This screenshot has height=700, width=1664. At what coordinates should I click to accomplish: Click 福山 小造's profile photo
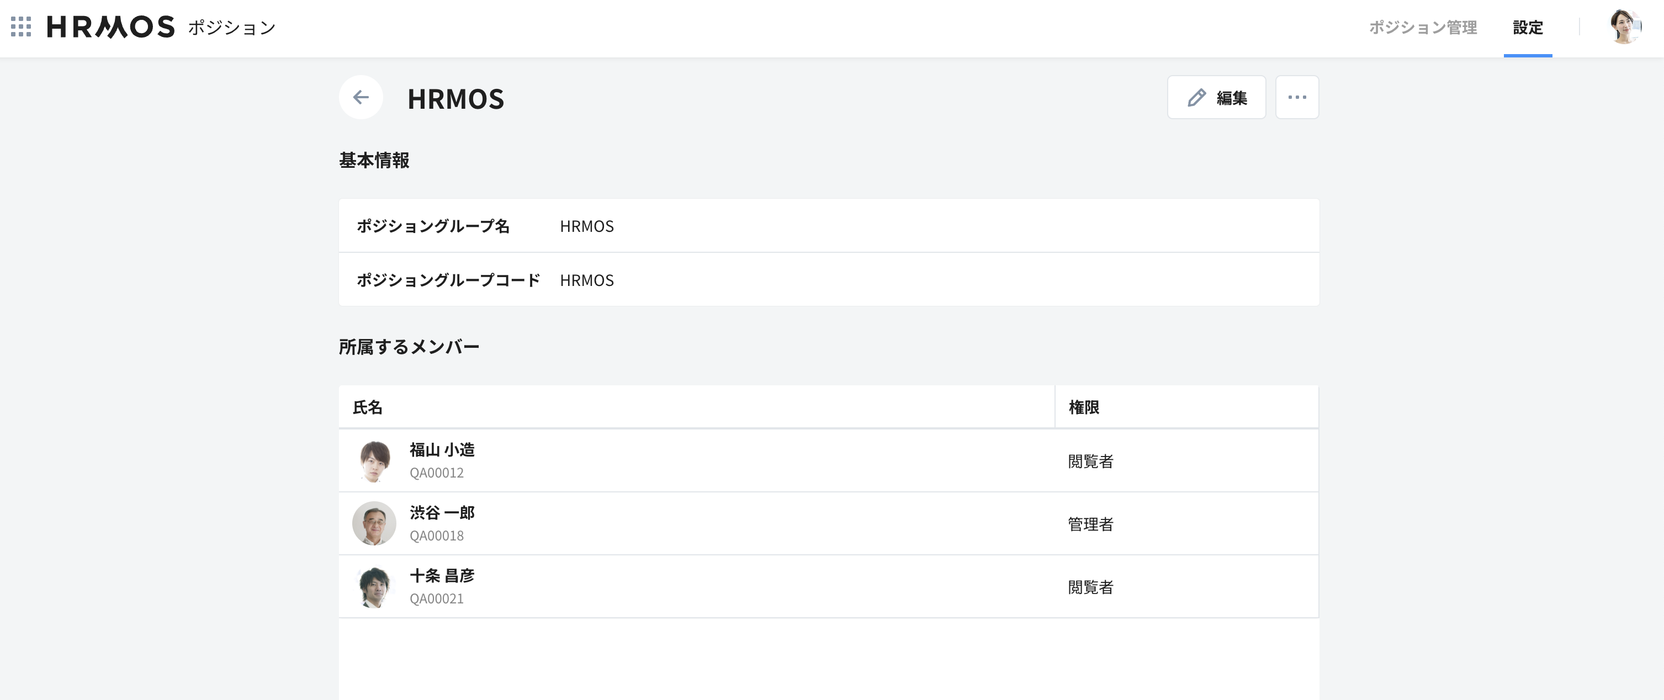pyautogui.click(x=374, y=460)
